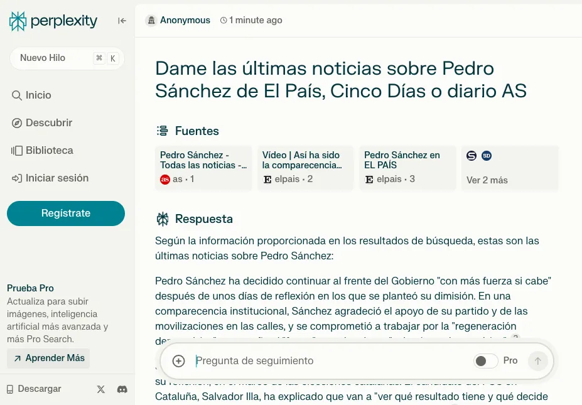Click the 'Respuesta' heading text
582x405 pixels.
tap(204, 219)
